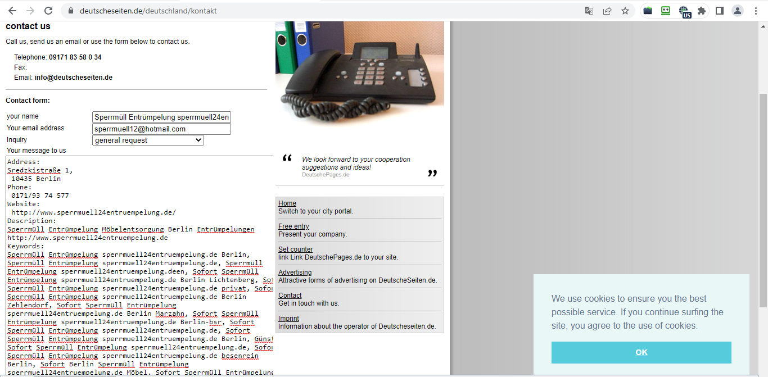
Task: Click inside the message text area
Action: click(x=139, y=265)
